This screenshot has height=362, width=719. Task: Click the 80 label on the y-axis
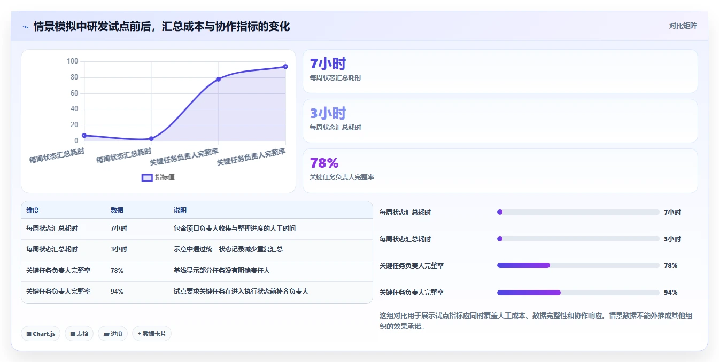[x=74, y=77]
